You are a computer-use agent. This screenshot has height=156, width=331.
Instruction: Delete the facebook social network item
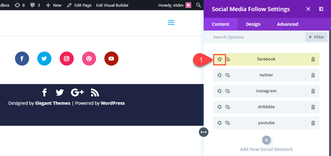(x=313, y=59)
